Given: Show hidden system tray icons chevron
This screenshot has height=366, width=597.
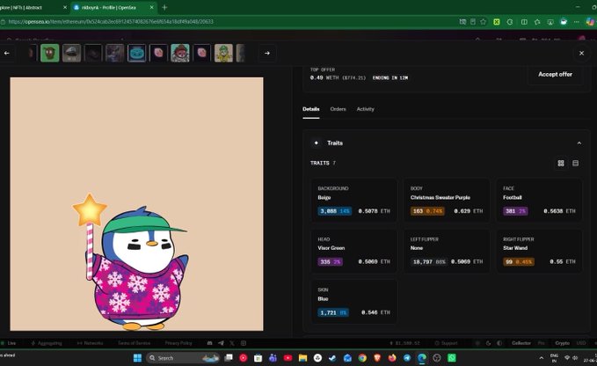Looking at the screenshot, I should (541, 358).
